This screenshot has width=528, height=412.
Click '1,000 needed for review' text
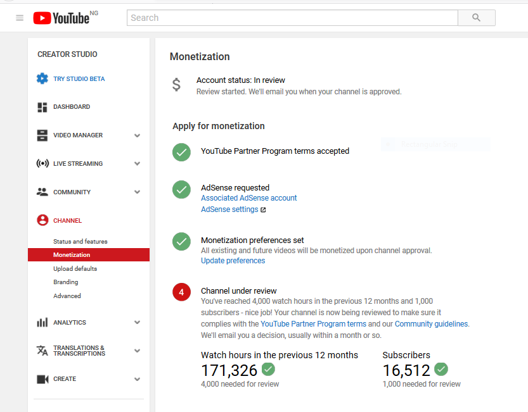tap(422, 384)
